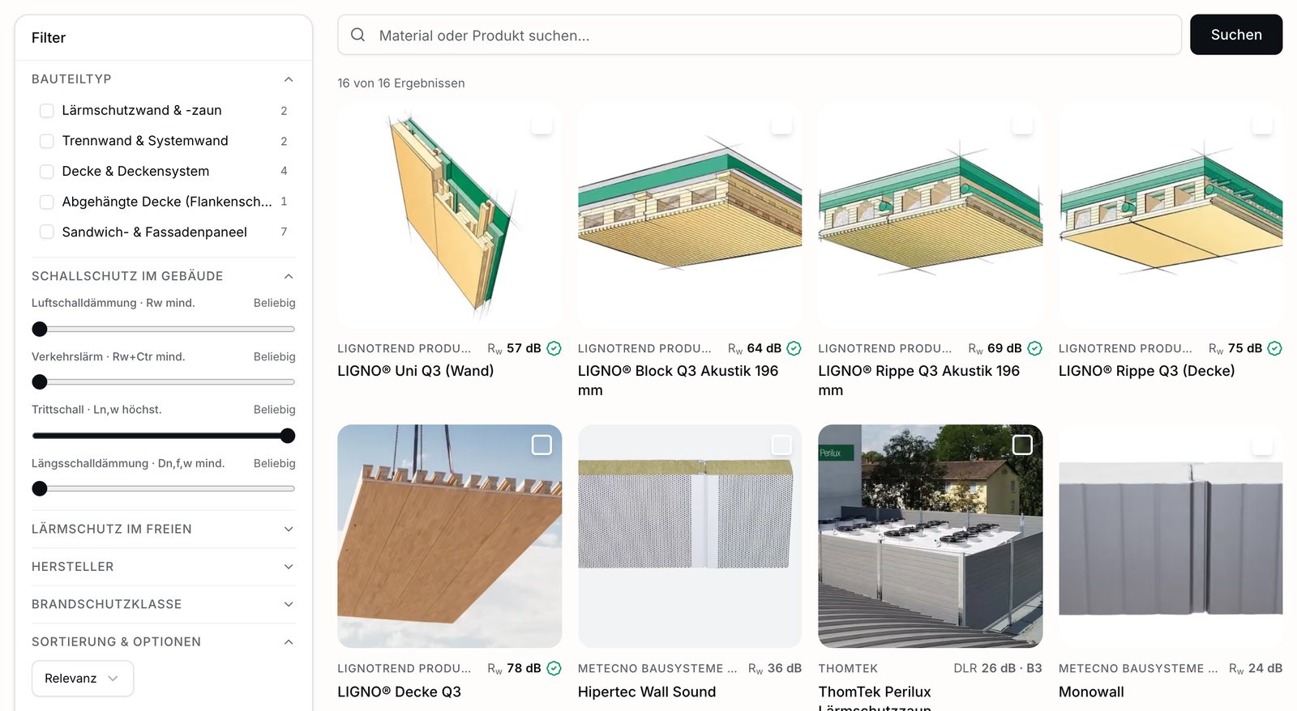The width and height of the screenshot is (1297, 711).
Task: Click verified badge on LIGNO Decke Q3
Action: click(x=554, y=668)
